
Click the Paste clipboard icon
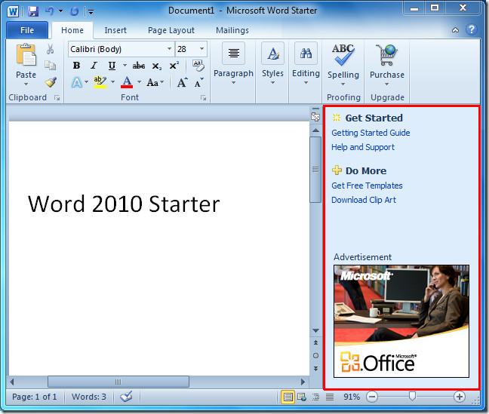click(26, 55)
